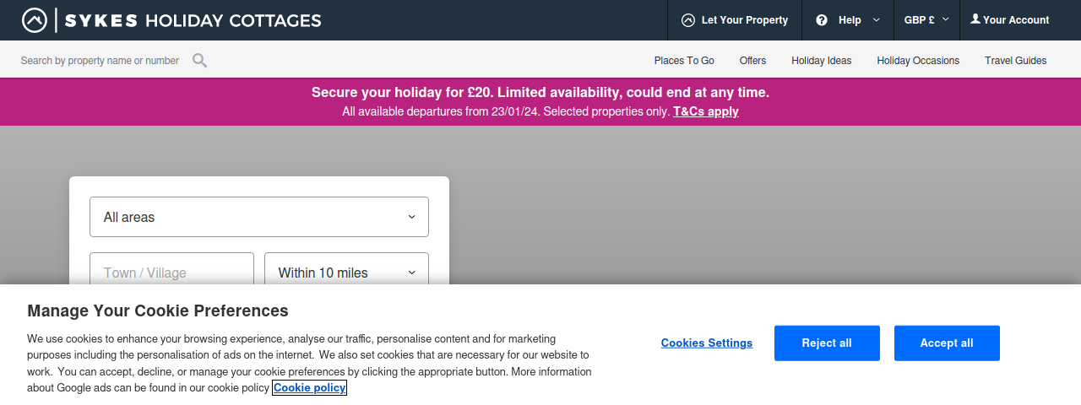This screenshot has width=1081, height=405.
Task: Open the Within 10 miles dropdown
Action: click(346, 273)
